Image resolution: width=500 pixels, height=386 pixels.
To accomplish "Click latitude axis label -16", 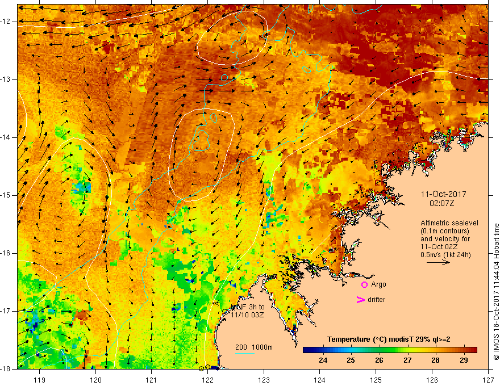I will [x=6, y=253].
